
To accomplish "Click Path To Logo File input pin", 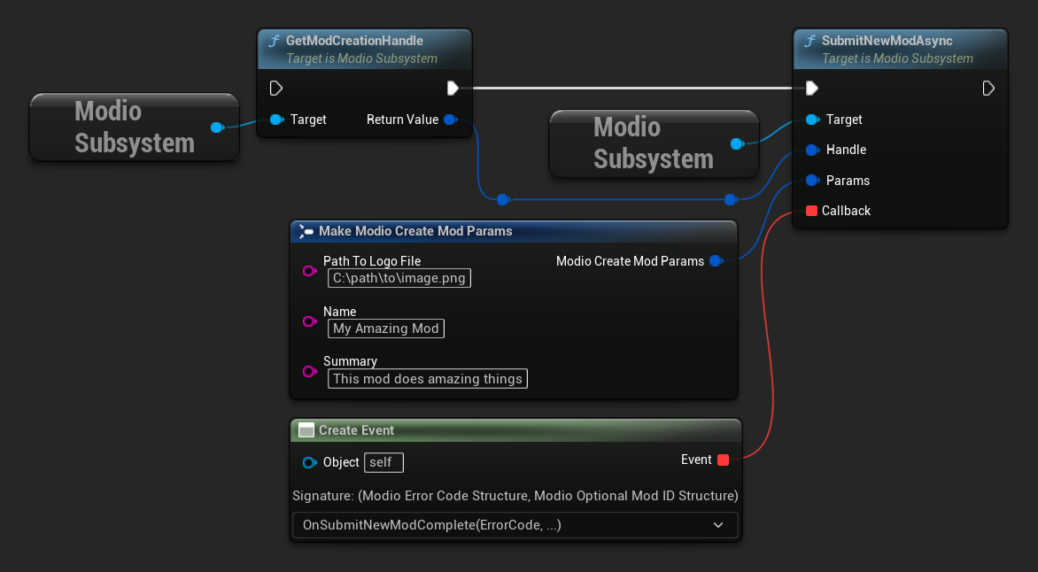I will tap(309, 271).
